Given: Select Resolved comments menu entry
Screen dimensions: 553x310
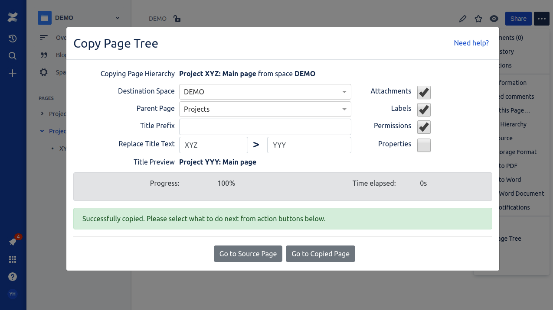Looking at the screenshot, I should [517, 97].
